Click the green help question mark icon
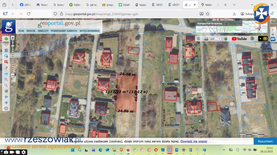The width and height of the screenshot is (277, 155). [x=226, y=39]
